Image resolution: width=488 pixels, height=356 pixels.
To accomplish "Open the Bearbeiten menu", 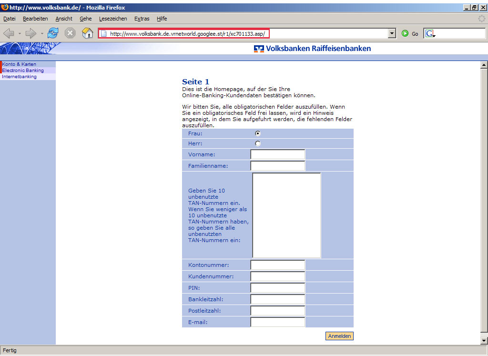I will (x=35, y=19).
